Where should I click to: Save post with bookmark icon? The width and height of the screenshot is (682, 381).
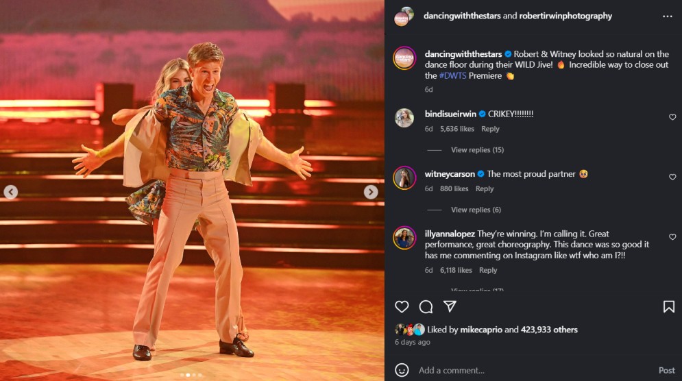tap(668, 307)
